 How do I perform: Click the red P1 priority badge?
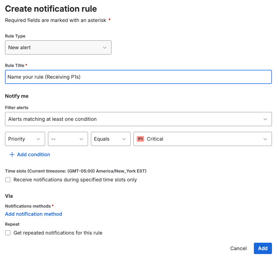[x=140, y=139]
